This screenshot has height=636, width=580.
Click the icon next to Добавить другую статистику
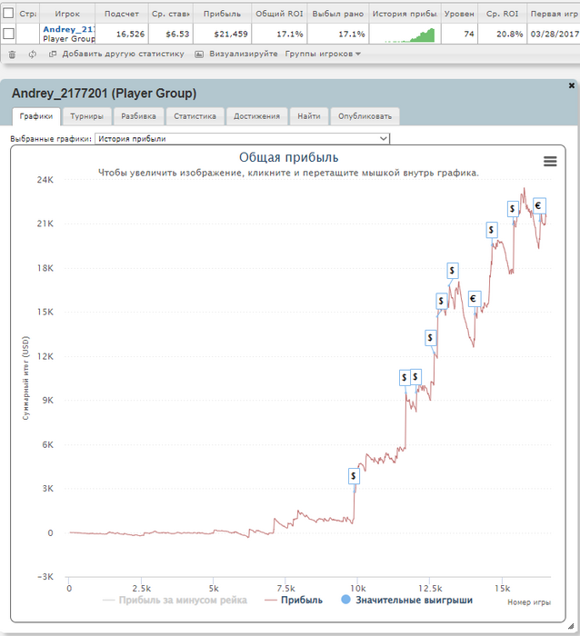(53, 54)
